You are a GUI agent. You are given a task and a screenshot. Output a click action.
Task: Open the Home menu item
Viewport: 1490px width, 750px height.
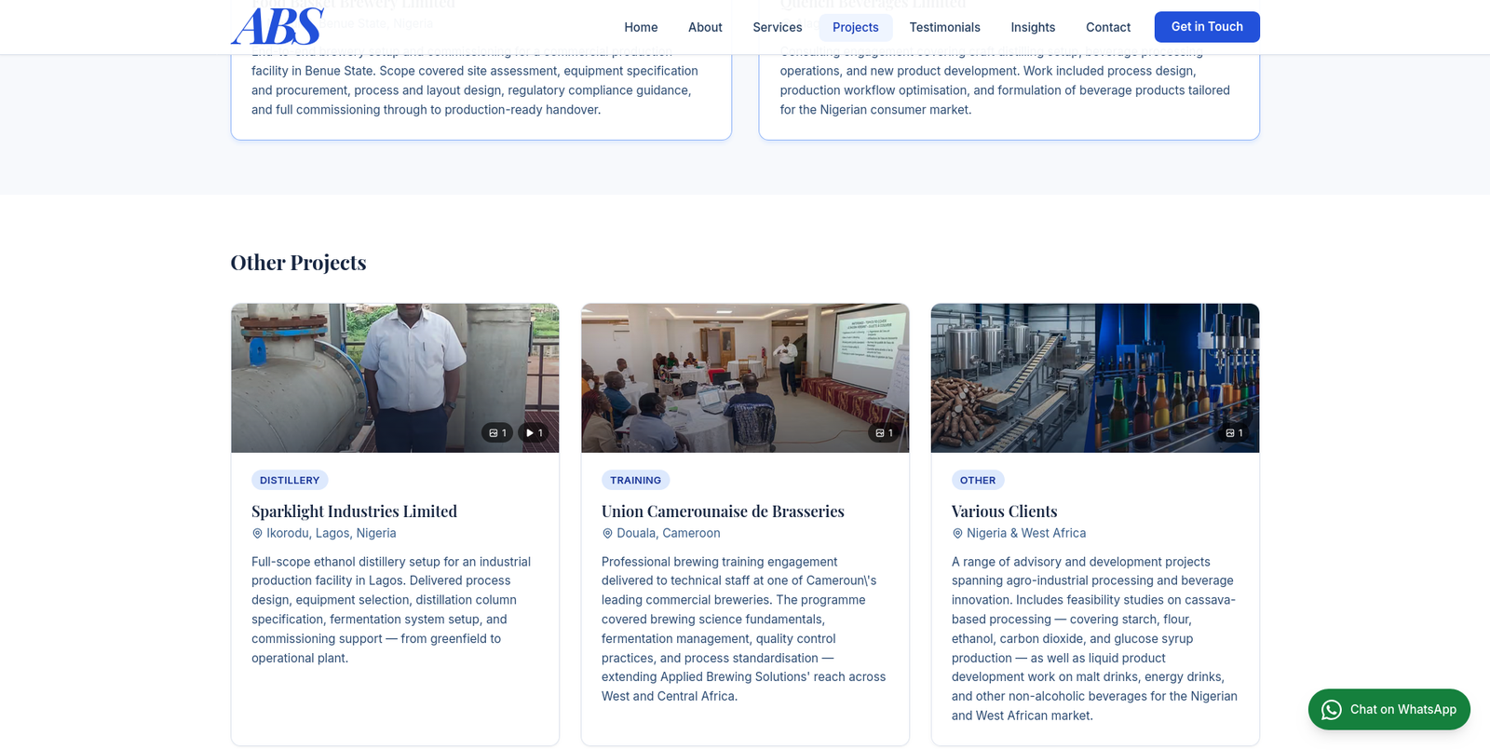point(641,27)
